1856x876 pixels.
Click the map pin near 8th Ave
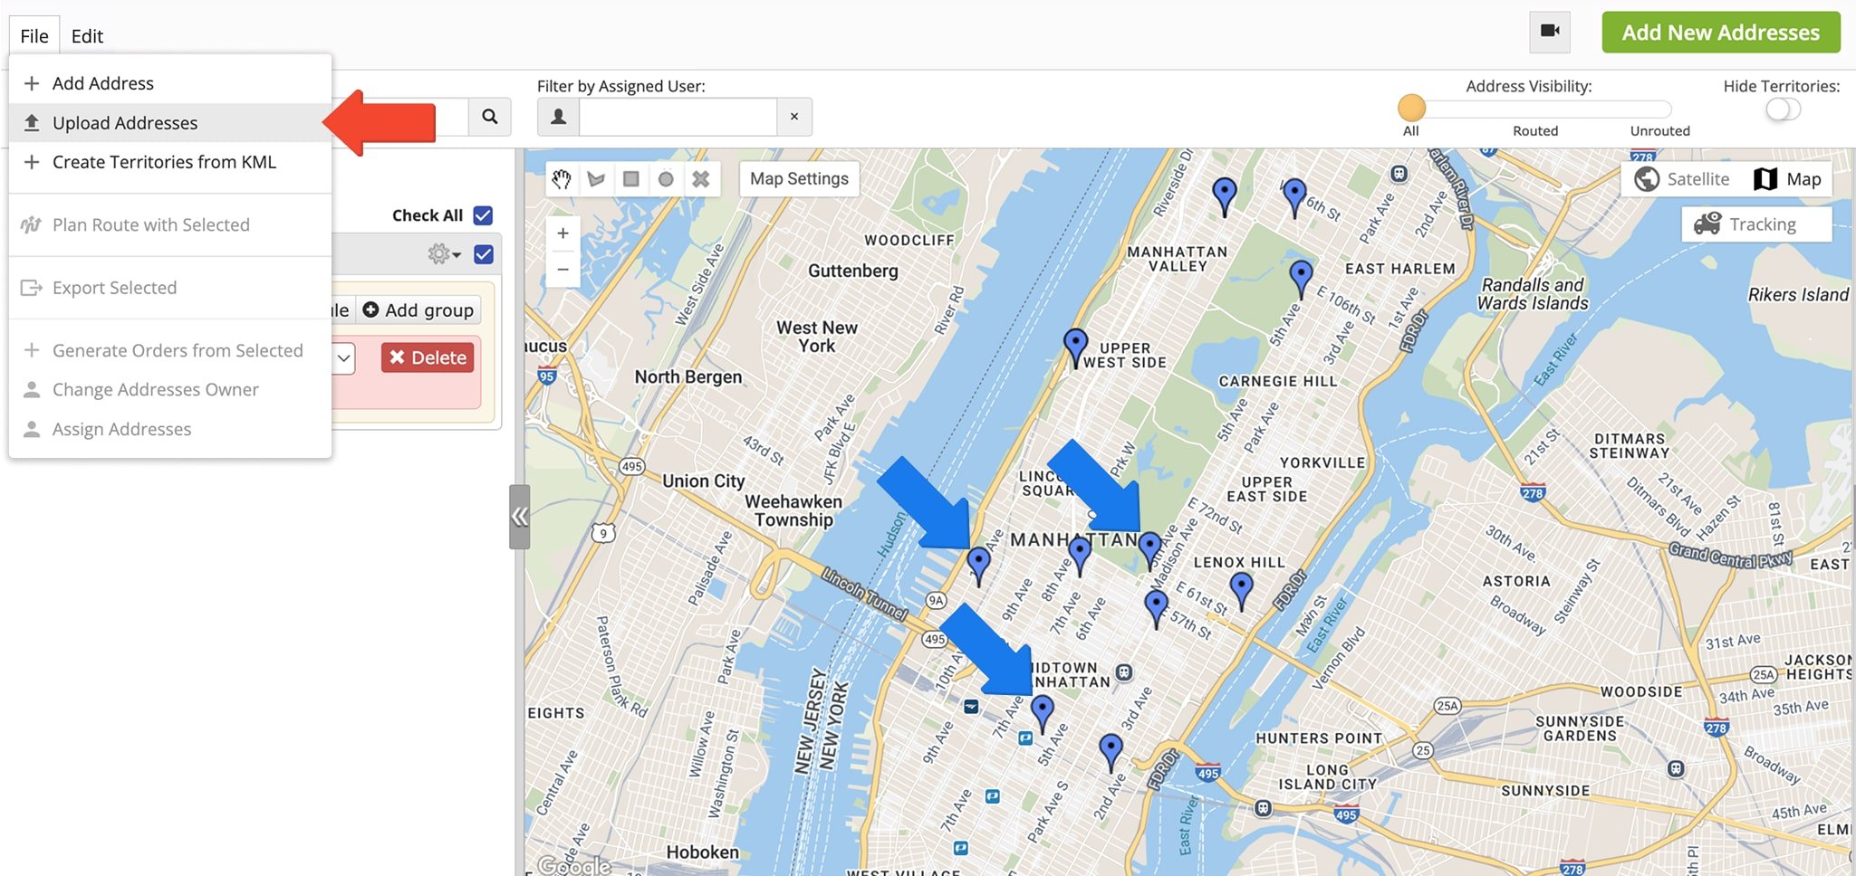pos(1079,555)
